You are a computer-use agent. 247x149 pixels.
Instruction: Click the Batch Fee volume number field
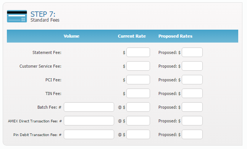click(x=89, y=107)
